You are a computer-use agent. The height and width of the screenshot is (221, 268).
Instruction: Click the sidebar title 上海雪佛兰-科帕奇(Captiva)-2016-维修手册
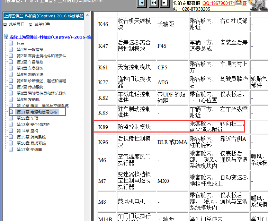(x=44, y=16)
